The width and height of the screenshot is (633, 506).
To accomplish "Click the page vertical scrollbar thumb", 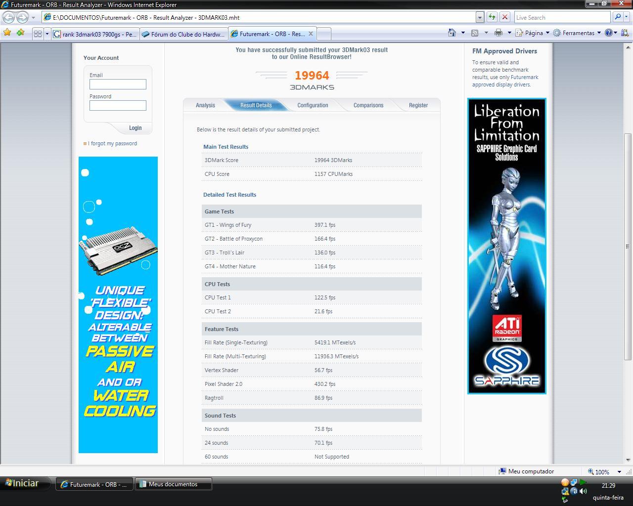I will [x=628, y=246].
